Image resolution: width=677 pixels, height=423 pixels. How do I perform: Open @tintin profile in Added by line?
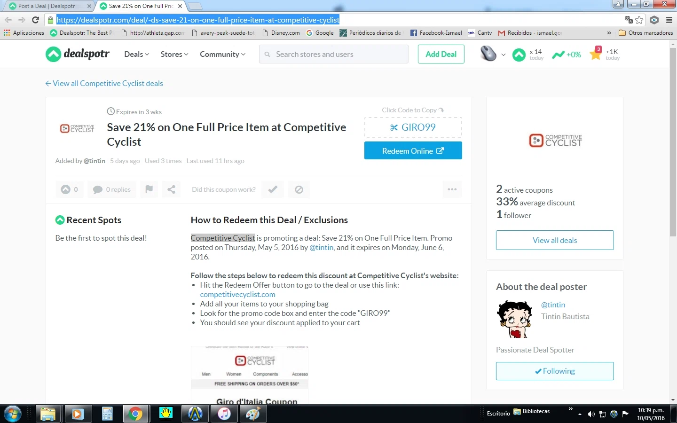tap(94, 161)
